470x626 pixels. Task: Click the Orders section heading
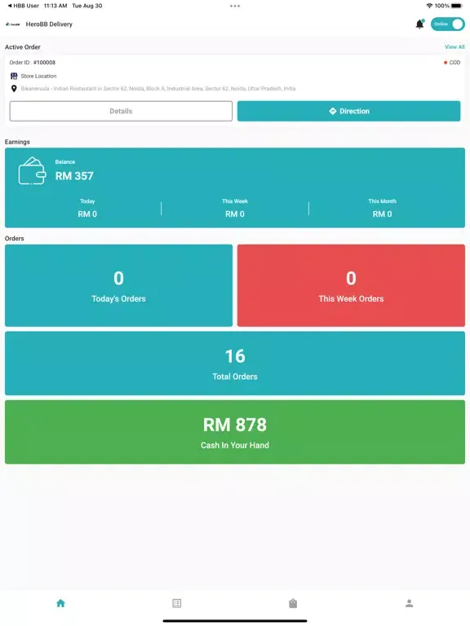pyautogui.click(x=15, y=238)
